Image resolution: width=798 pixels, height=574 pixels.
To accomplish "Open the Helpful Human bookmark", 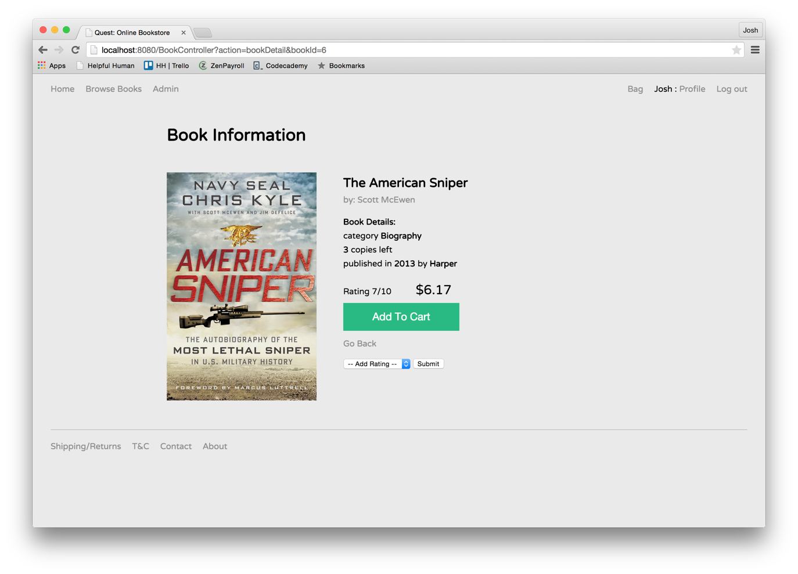I will tap(105, 66).
